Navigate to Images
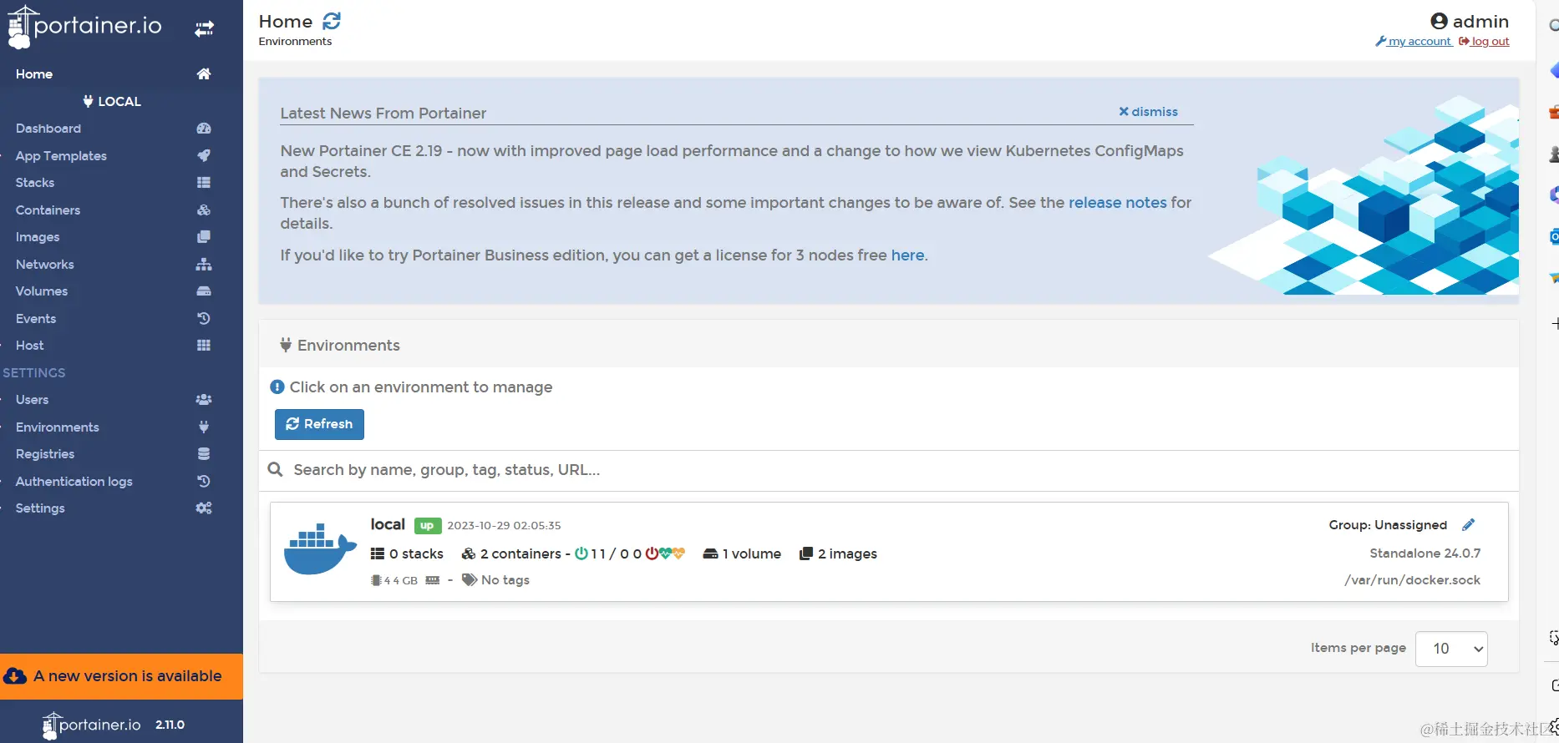Image resolution: width=1559 pixels, height=743 pixels. (38, 237)
